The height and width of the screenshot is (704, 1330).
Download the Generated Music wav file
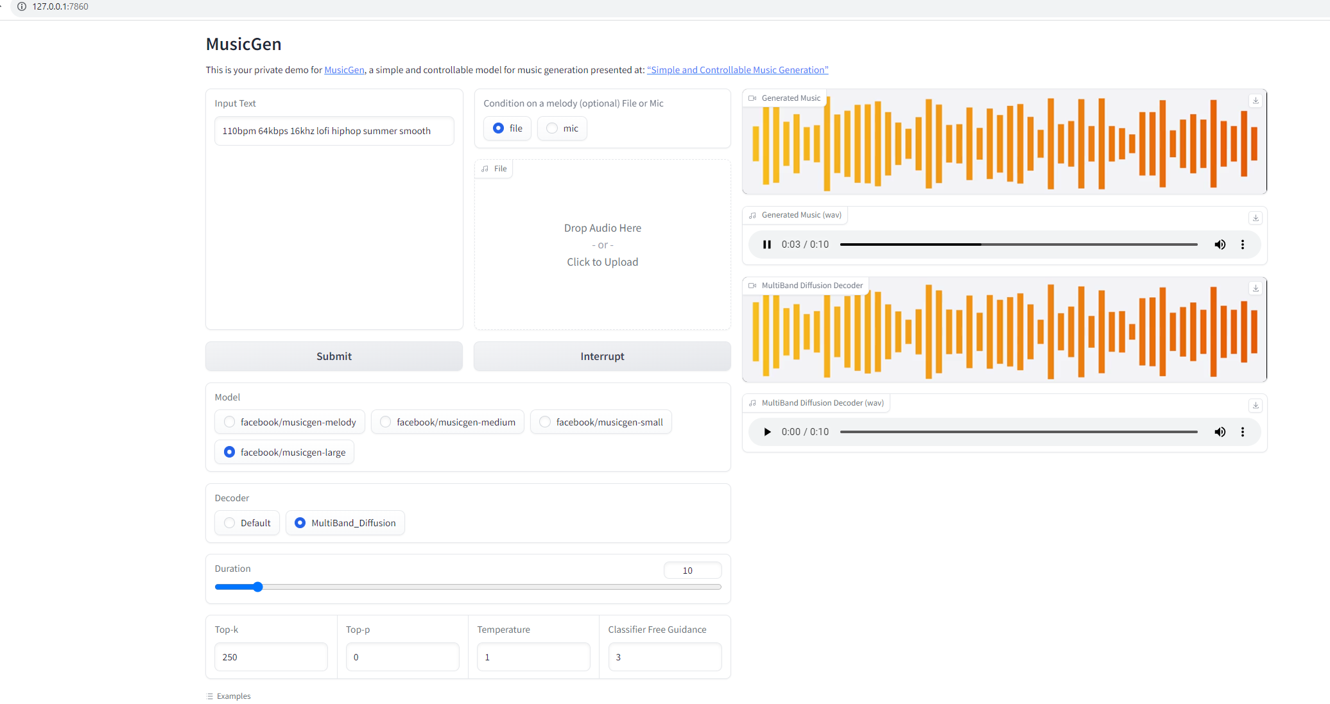coord(1256,218)
